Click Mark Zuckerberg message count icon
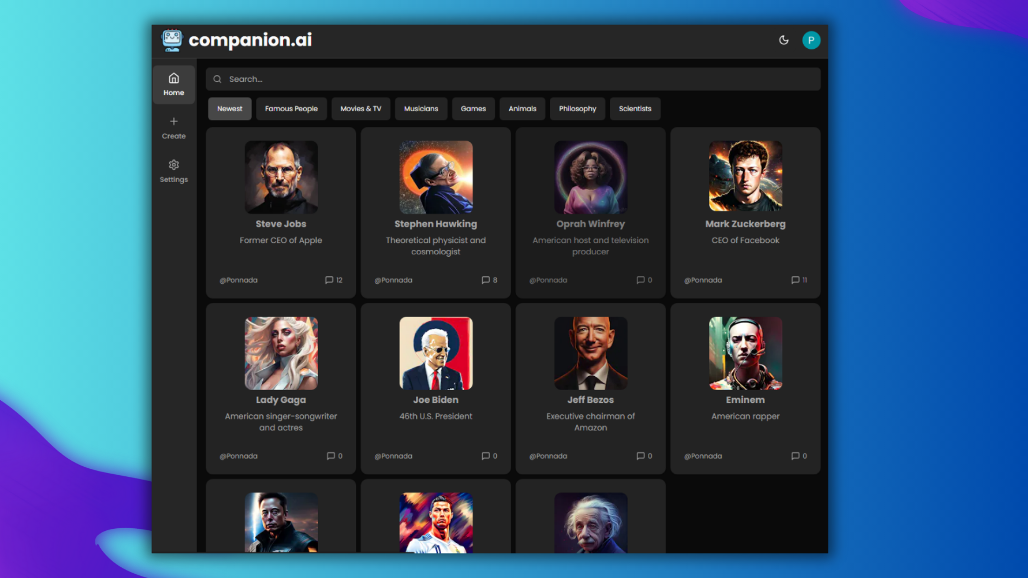This screenshot has height=578, width=1028. point(795,280)
